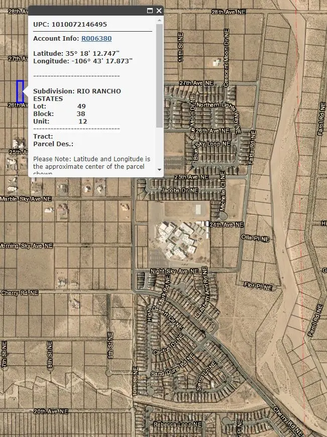Select the blue highlighted parcel outline

(x=20, y=91)
